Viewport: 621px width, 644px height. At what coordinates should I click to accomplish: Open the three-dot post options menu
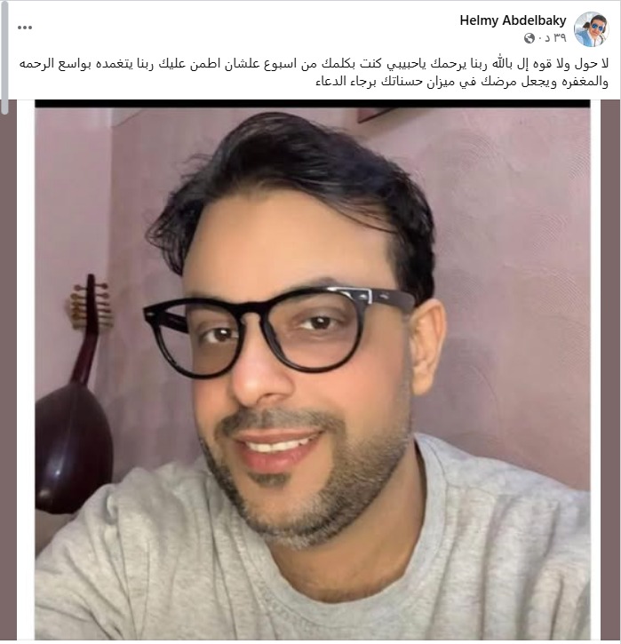click(25, 28)
